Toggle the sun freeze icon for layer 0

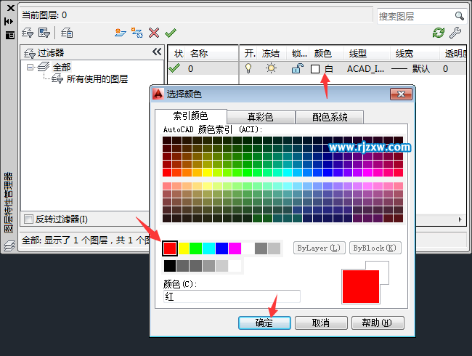(271, 68)
